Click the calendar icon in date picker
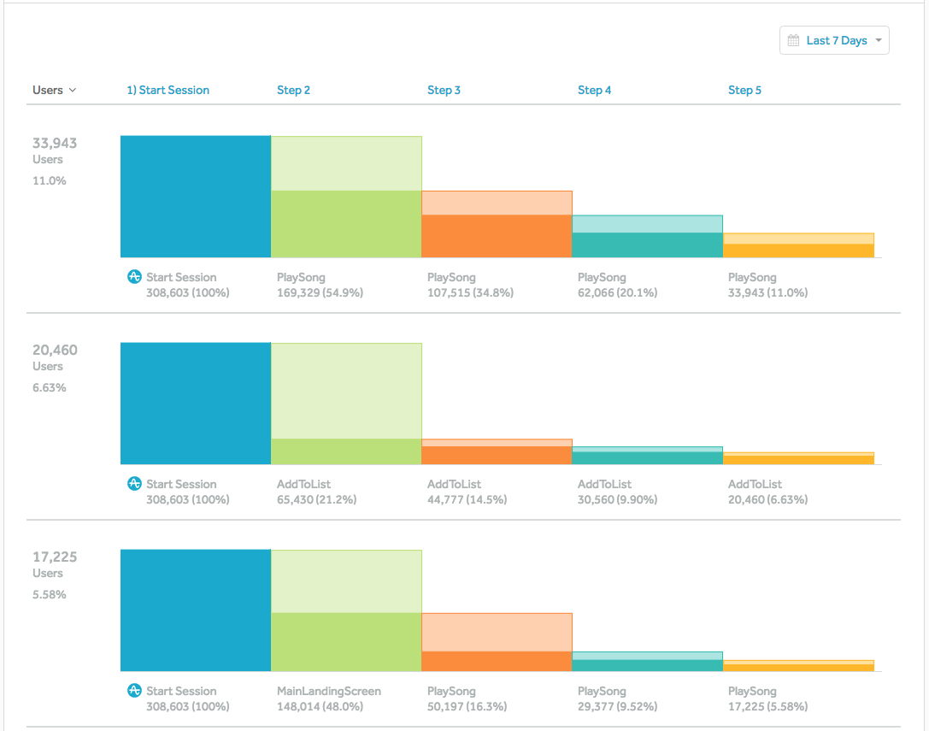 pos(793,40)
